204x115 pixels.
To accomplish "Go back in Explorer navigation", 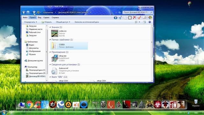I will click(x=24, y=12).
